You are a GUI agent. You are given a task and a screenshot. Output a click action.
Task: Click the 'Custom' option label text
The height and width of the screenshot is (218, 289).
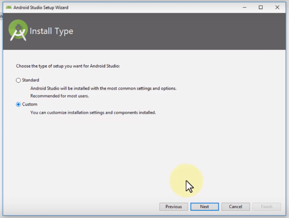click(x=30, y=104)
